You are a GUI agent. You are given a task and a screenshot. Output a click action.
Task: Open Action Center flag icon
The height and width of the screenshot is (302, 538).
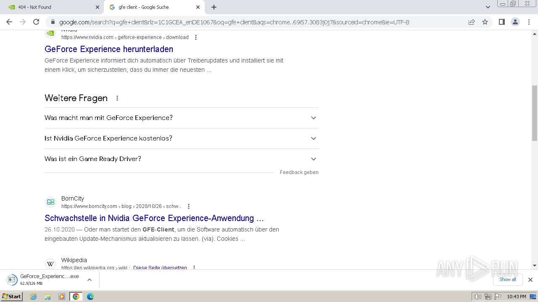point(498,297)
